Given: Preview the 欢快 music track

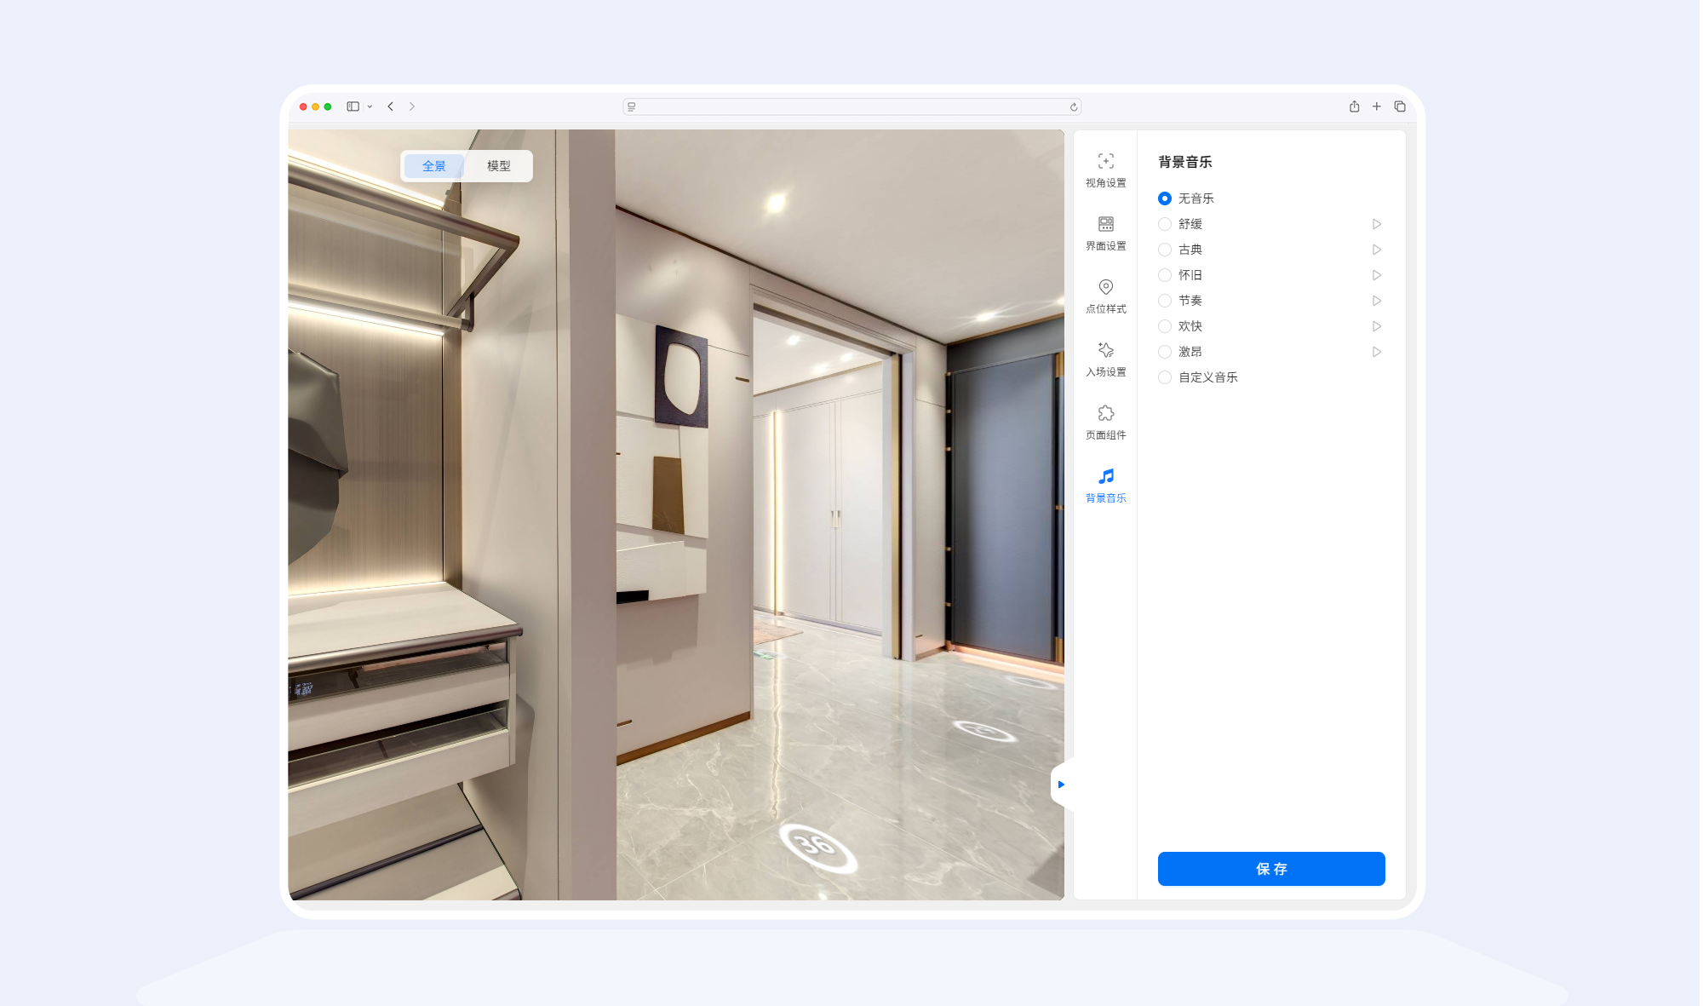Looking at the screenshot, I should coord(1376,326).
